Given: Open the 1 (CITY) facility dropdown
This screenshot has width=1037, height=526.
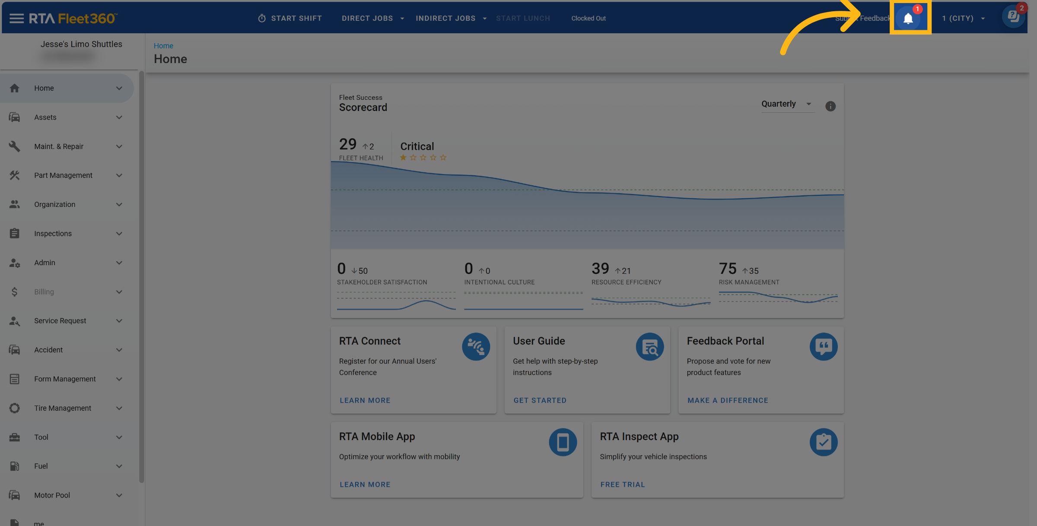Looking at the screenshot, I should click(x=964, y=18).
